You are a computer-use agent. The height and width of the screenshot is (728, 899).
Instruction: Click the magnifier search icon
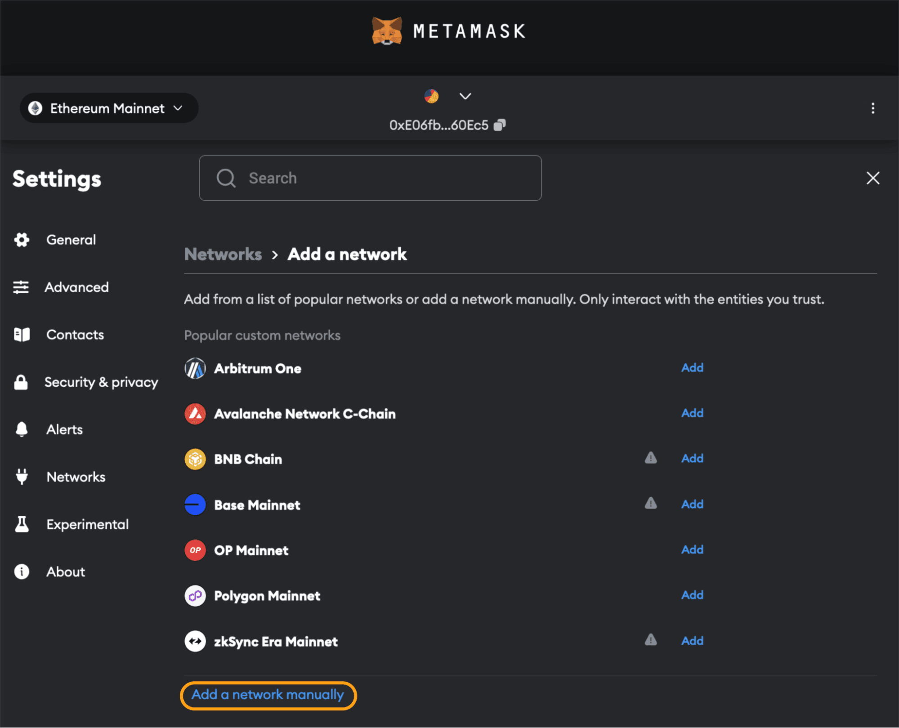tap(226, 178)
